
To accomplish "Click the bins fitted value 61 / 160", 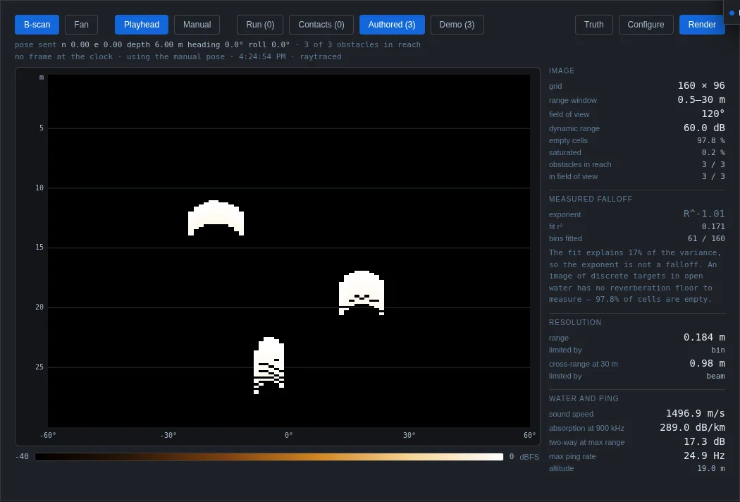I will pyautogui.click(x=706, y=238).
